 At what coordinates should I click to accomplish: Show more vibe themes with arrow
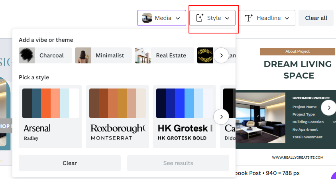coord(221,55)
